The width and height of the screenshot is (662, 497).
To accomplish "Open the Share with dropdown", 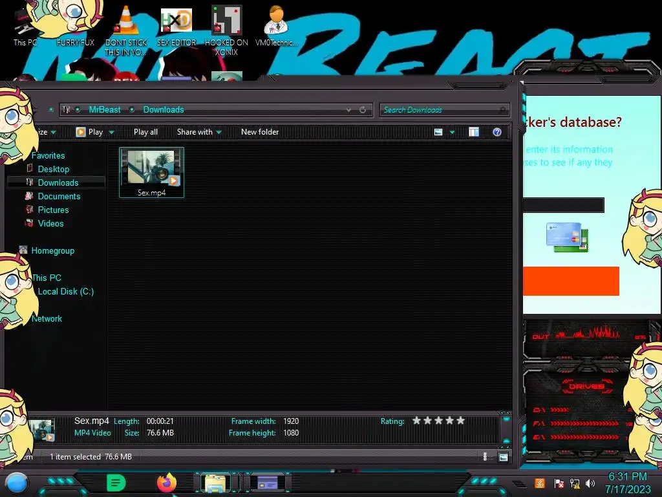I will 199,132.
